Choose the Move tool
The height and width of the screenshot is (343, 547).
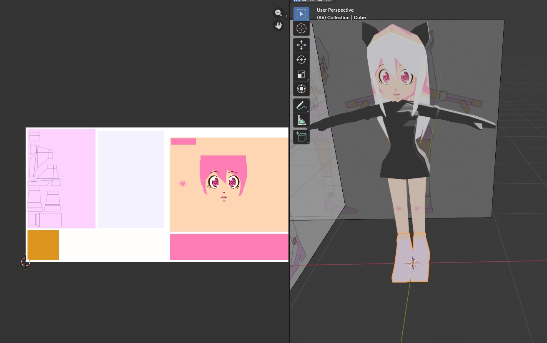301,45
